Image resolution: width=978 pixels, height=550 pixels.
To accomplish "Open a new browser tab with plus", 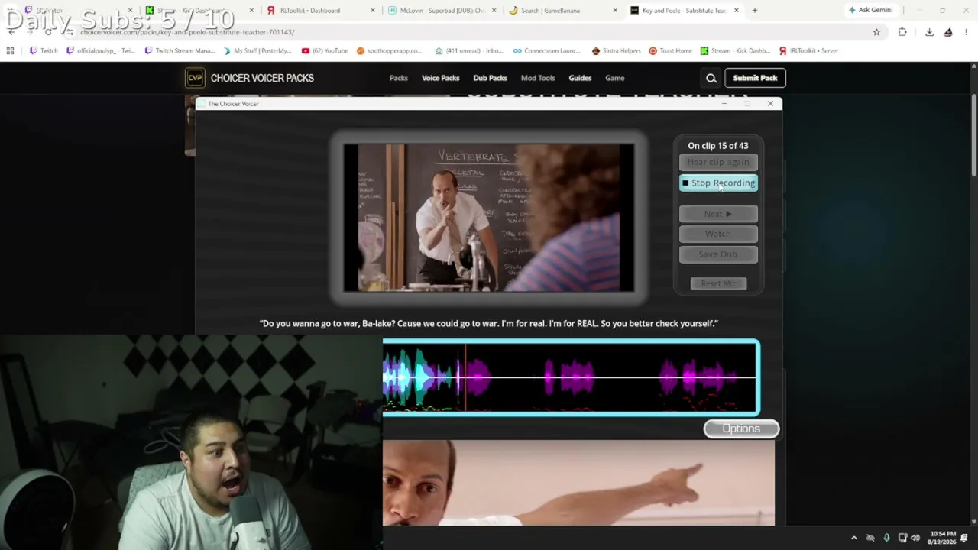I will coord(755,10).
